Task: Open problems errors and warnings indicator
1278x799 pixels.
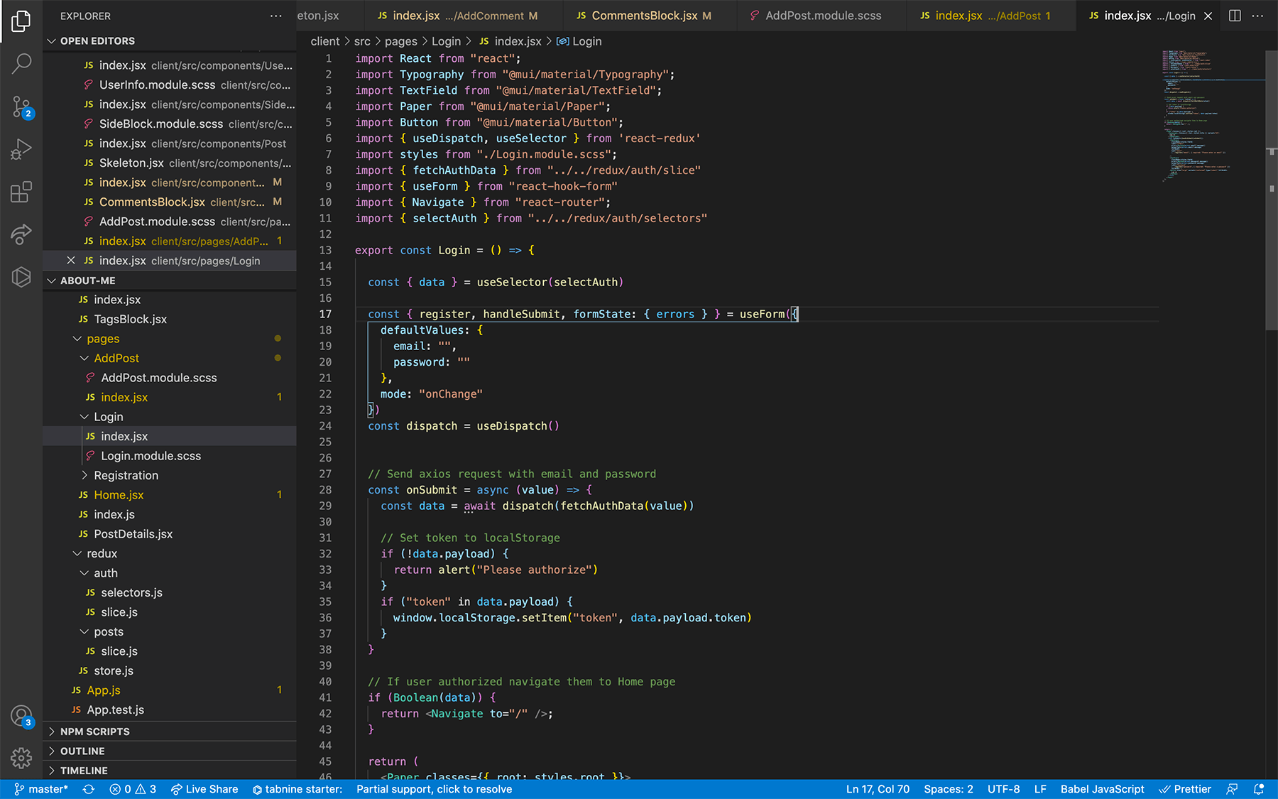Action: (133, 789)
